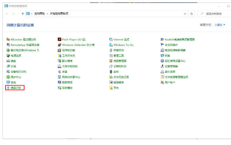Click the 安全和维护 link

click(171, 45)
